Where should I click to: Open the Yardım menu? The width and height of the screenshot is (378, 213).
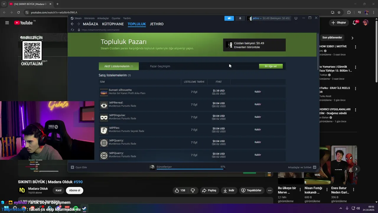click(x=127, y=18)
